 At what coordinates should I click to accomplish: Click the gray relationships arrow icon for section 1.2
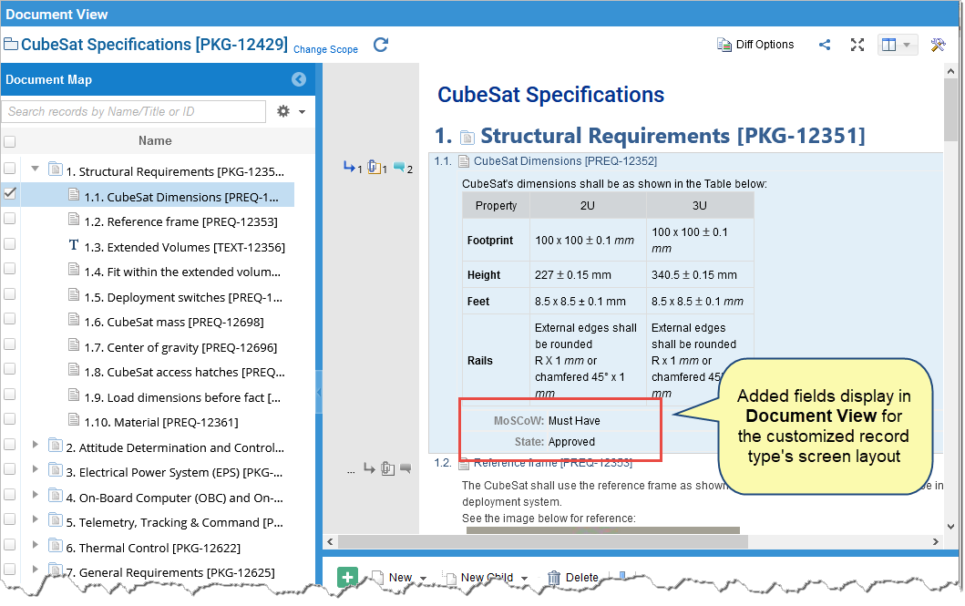coord(369,468)
